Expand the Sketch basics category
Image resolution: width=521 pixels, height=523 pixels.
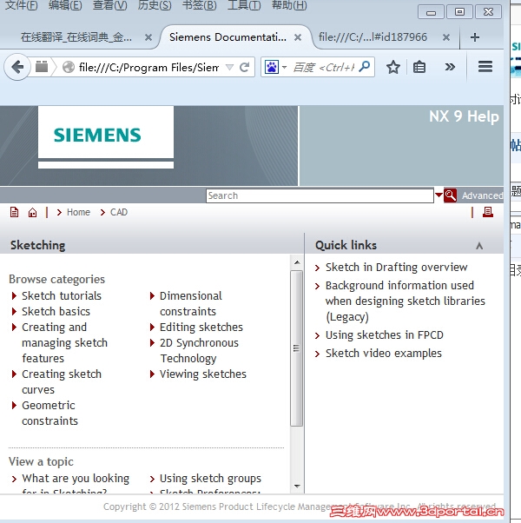[14, 311]
